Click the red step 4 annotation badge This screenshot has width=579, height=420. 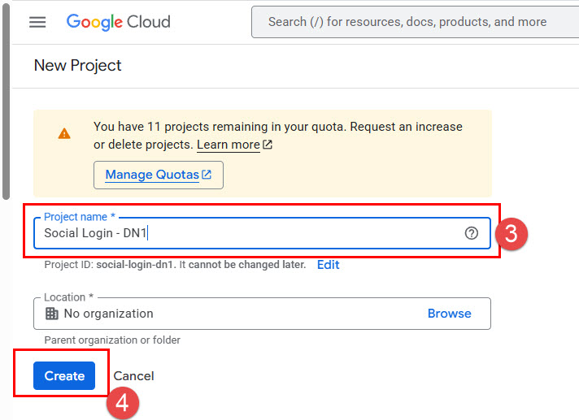coord(122,403)
